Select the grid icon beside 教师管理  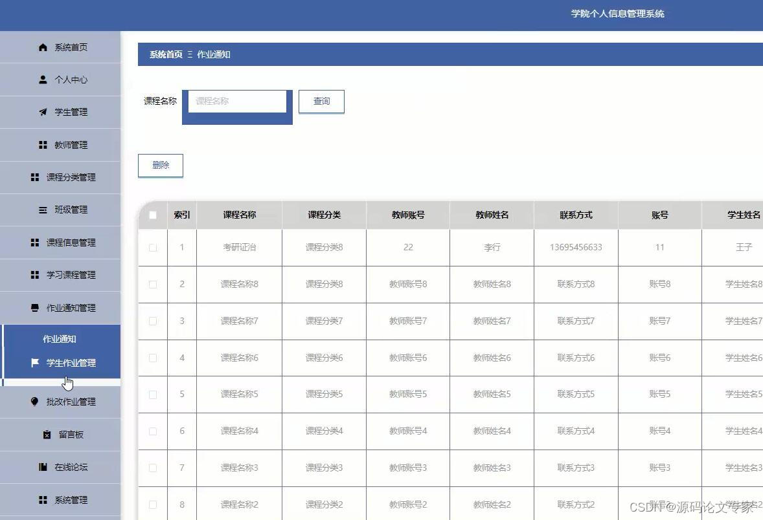coord(42,144)
